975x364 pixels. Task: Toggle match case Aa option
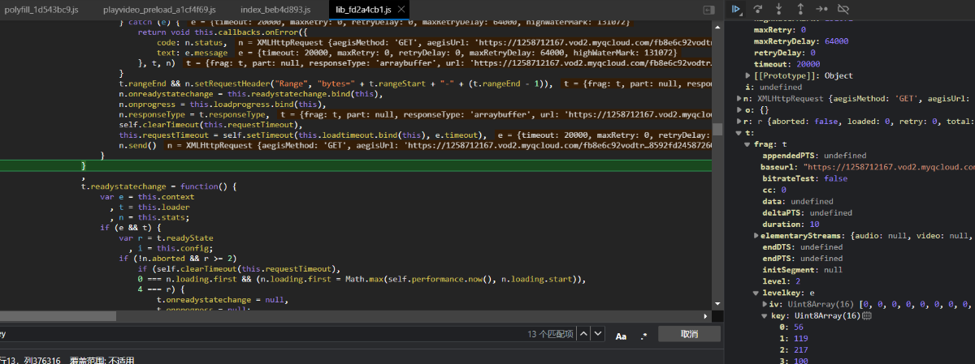[621, 335]
